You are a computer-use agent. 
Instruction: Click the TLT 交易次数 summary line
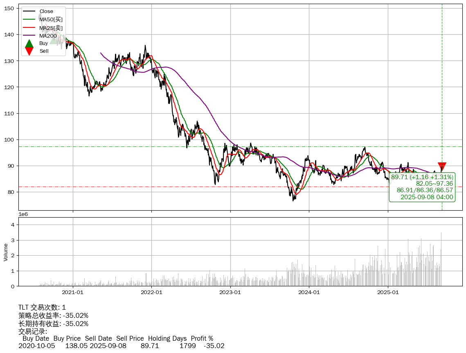coord(42,307)
